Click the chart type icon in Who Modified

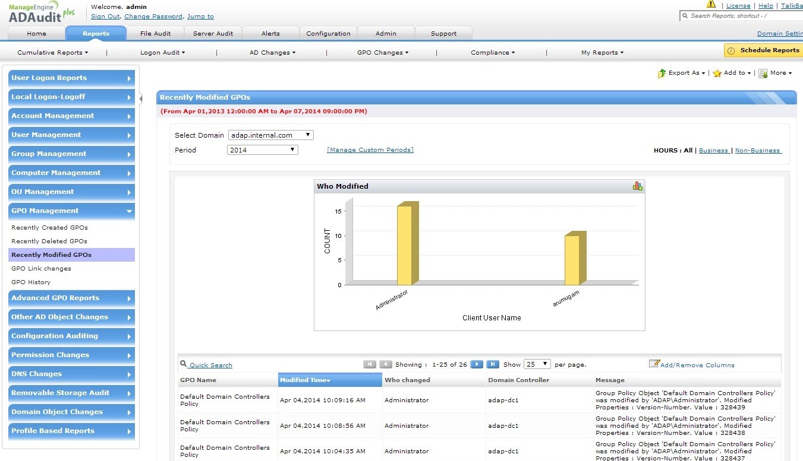pyautogui.click(x=637, y=186)
